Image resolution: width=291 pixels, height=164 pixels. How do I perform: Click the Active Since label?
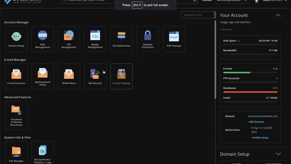(x=232, y=130)
